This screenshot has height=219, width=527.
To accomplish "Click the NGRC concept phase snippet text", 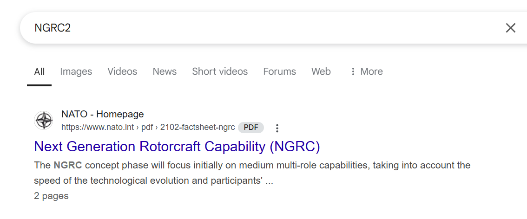I will 252,173.
